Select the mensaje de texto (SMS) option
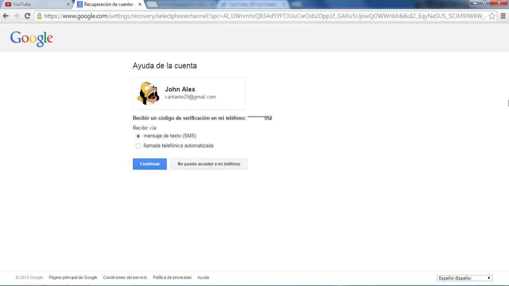The width and height of the screenshot is (509, 286). 138,136
